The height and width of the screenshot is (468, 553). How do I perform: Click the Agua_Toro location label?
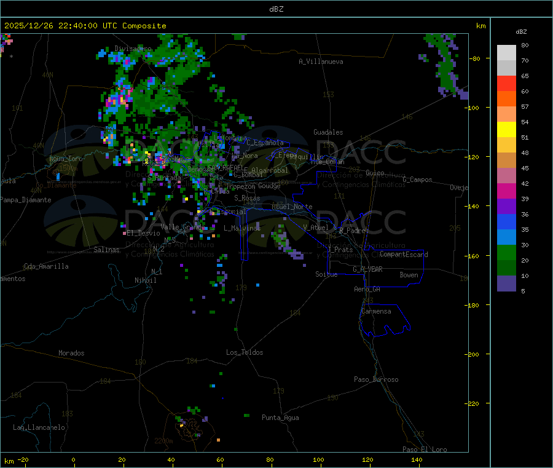point(66,159)
